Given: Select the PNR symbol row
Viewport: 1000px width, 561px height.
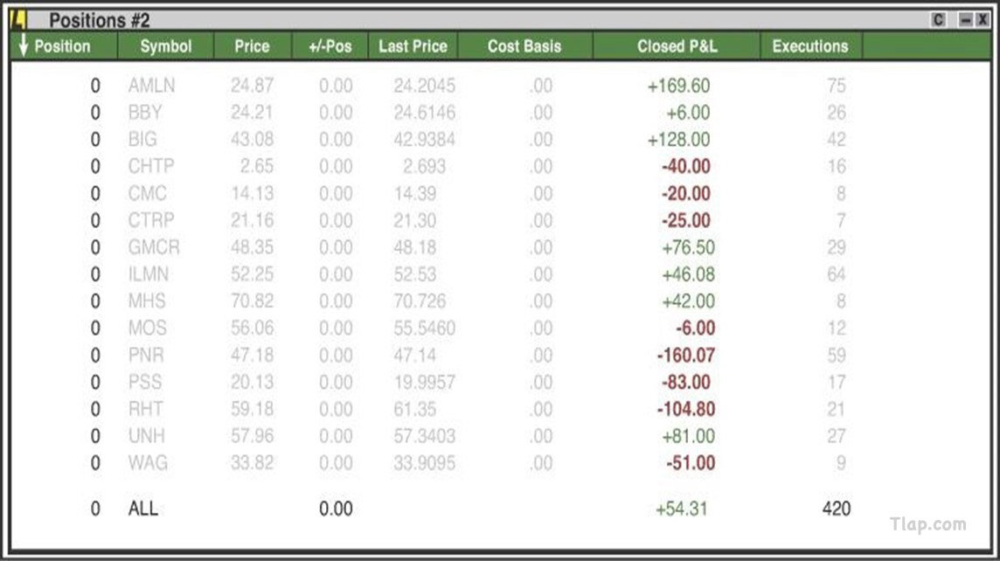Looking at the screenshot, I should pos(146,355).
